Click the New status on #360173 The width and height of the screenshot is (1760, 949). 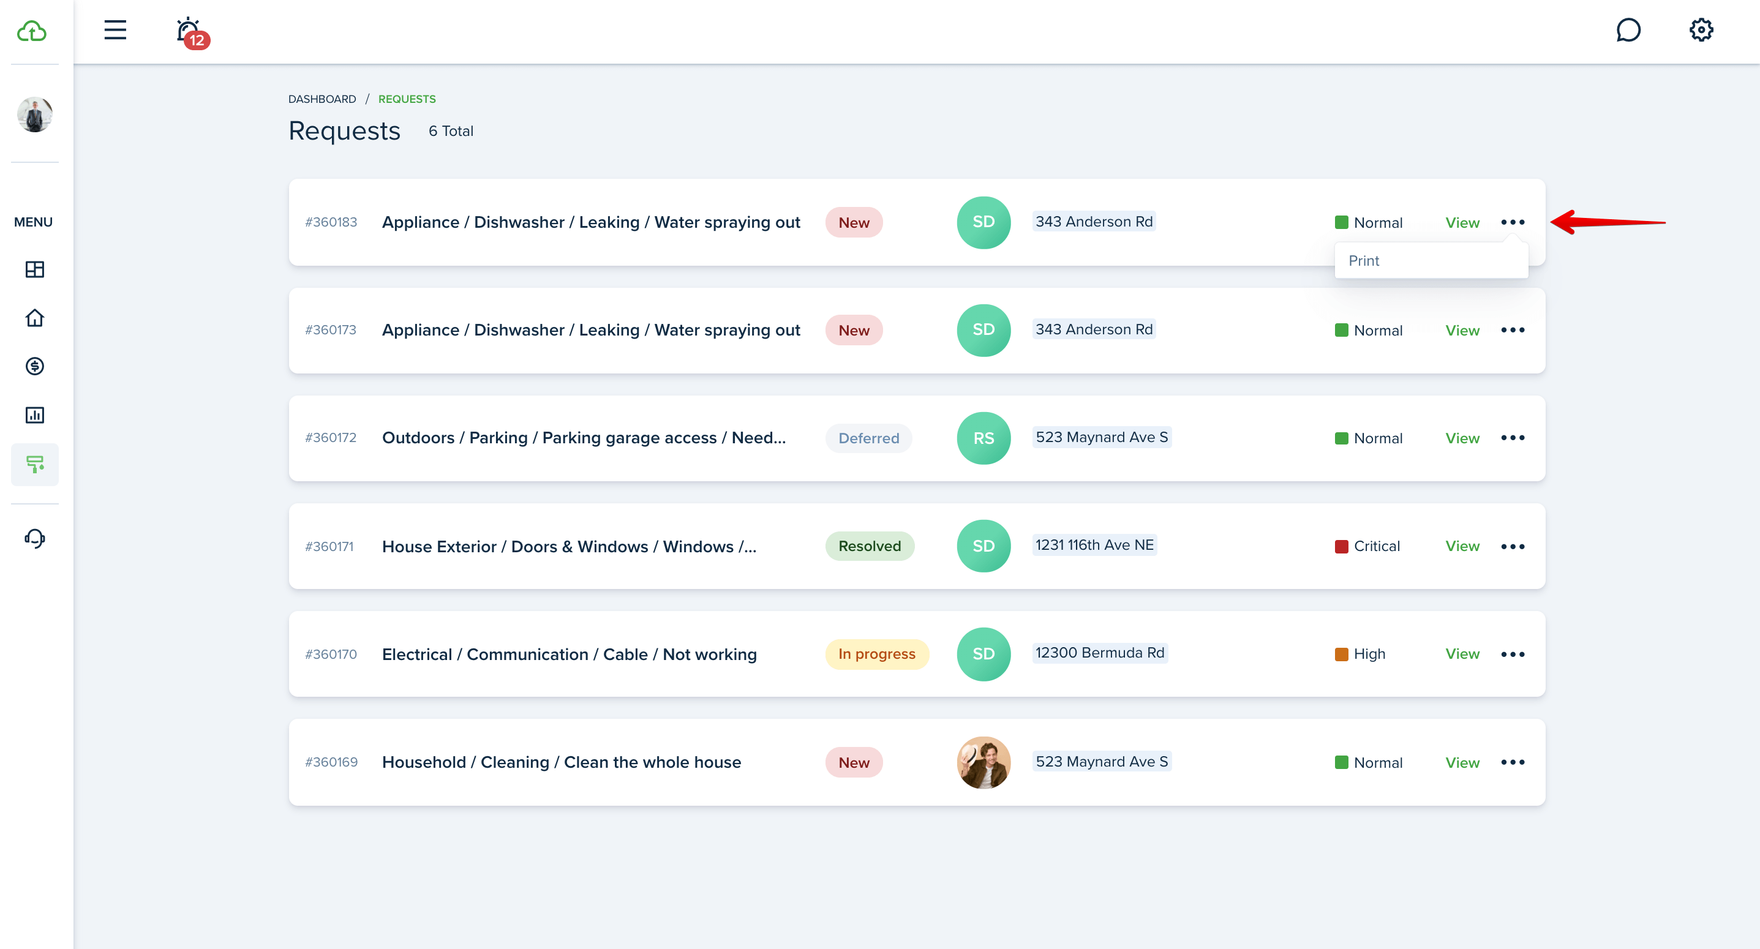[x=853, y=331]
